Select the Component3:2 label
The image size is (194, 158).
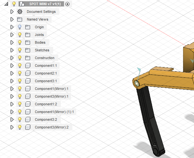coord(46,119)
